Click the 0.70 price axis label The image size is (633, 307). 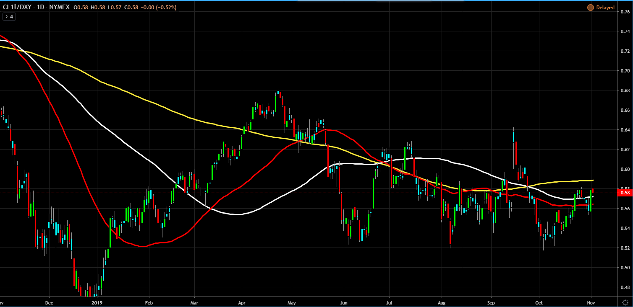625,71
